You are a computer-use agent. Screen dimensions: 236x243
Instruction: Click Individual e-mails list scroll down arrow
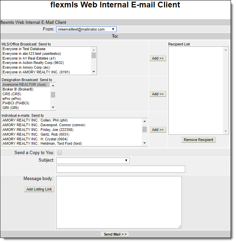(x=144, y=143)
